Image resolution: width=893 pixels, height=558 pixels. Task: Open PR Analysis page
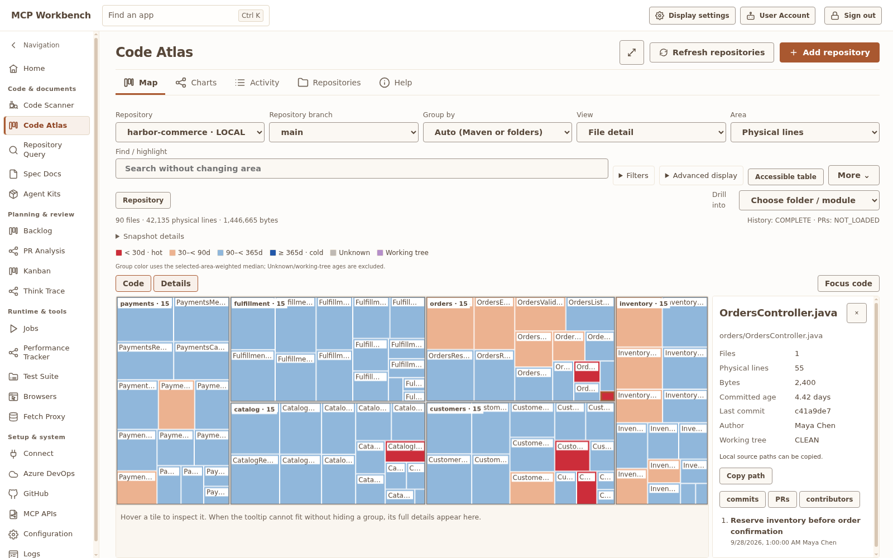click(47, 251)
